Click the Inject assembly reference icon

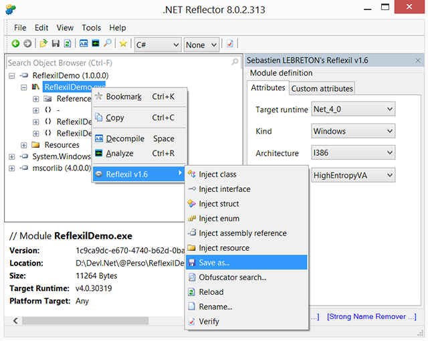pos(192,233)
